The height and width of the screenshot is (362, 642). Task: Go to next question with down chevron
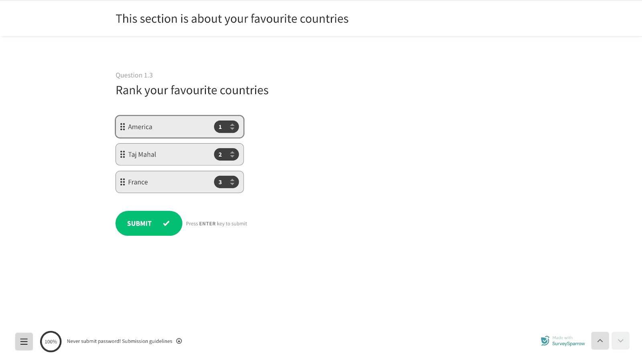click(x=620, y=341)
